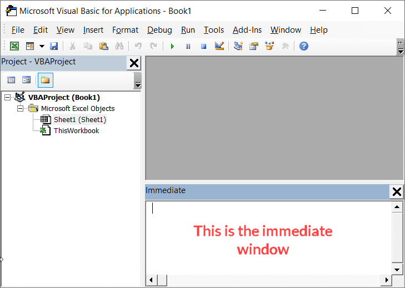Click View Microsoft Excel toolbar icon

pos(14,46)
